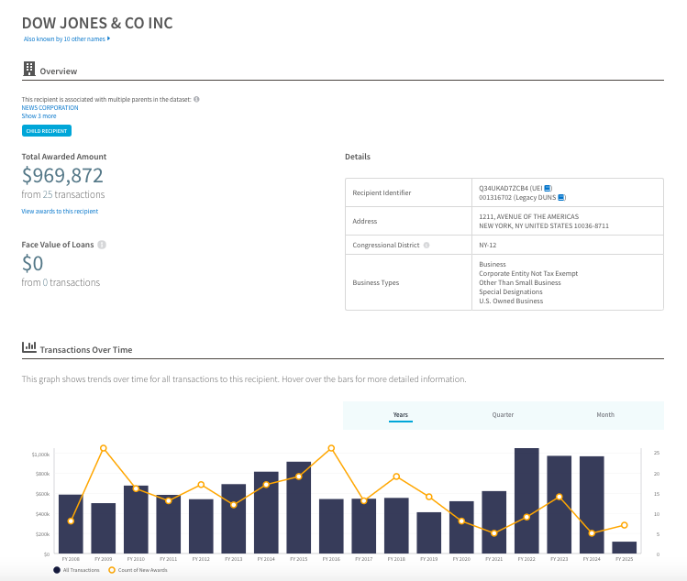Click Congressional District info icon
Viewport: 687px width, 581px height.
tap(427, 246)
